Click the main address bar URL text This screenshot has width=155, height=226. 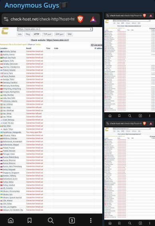(x=42, y=19)
